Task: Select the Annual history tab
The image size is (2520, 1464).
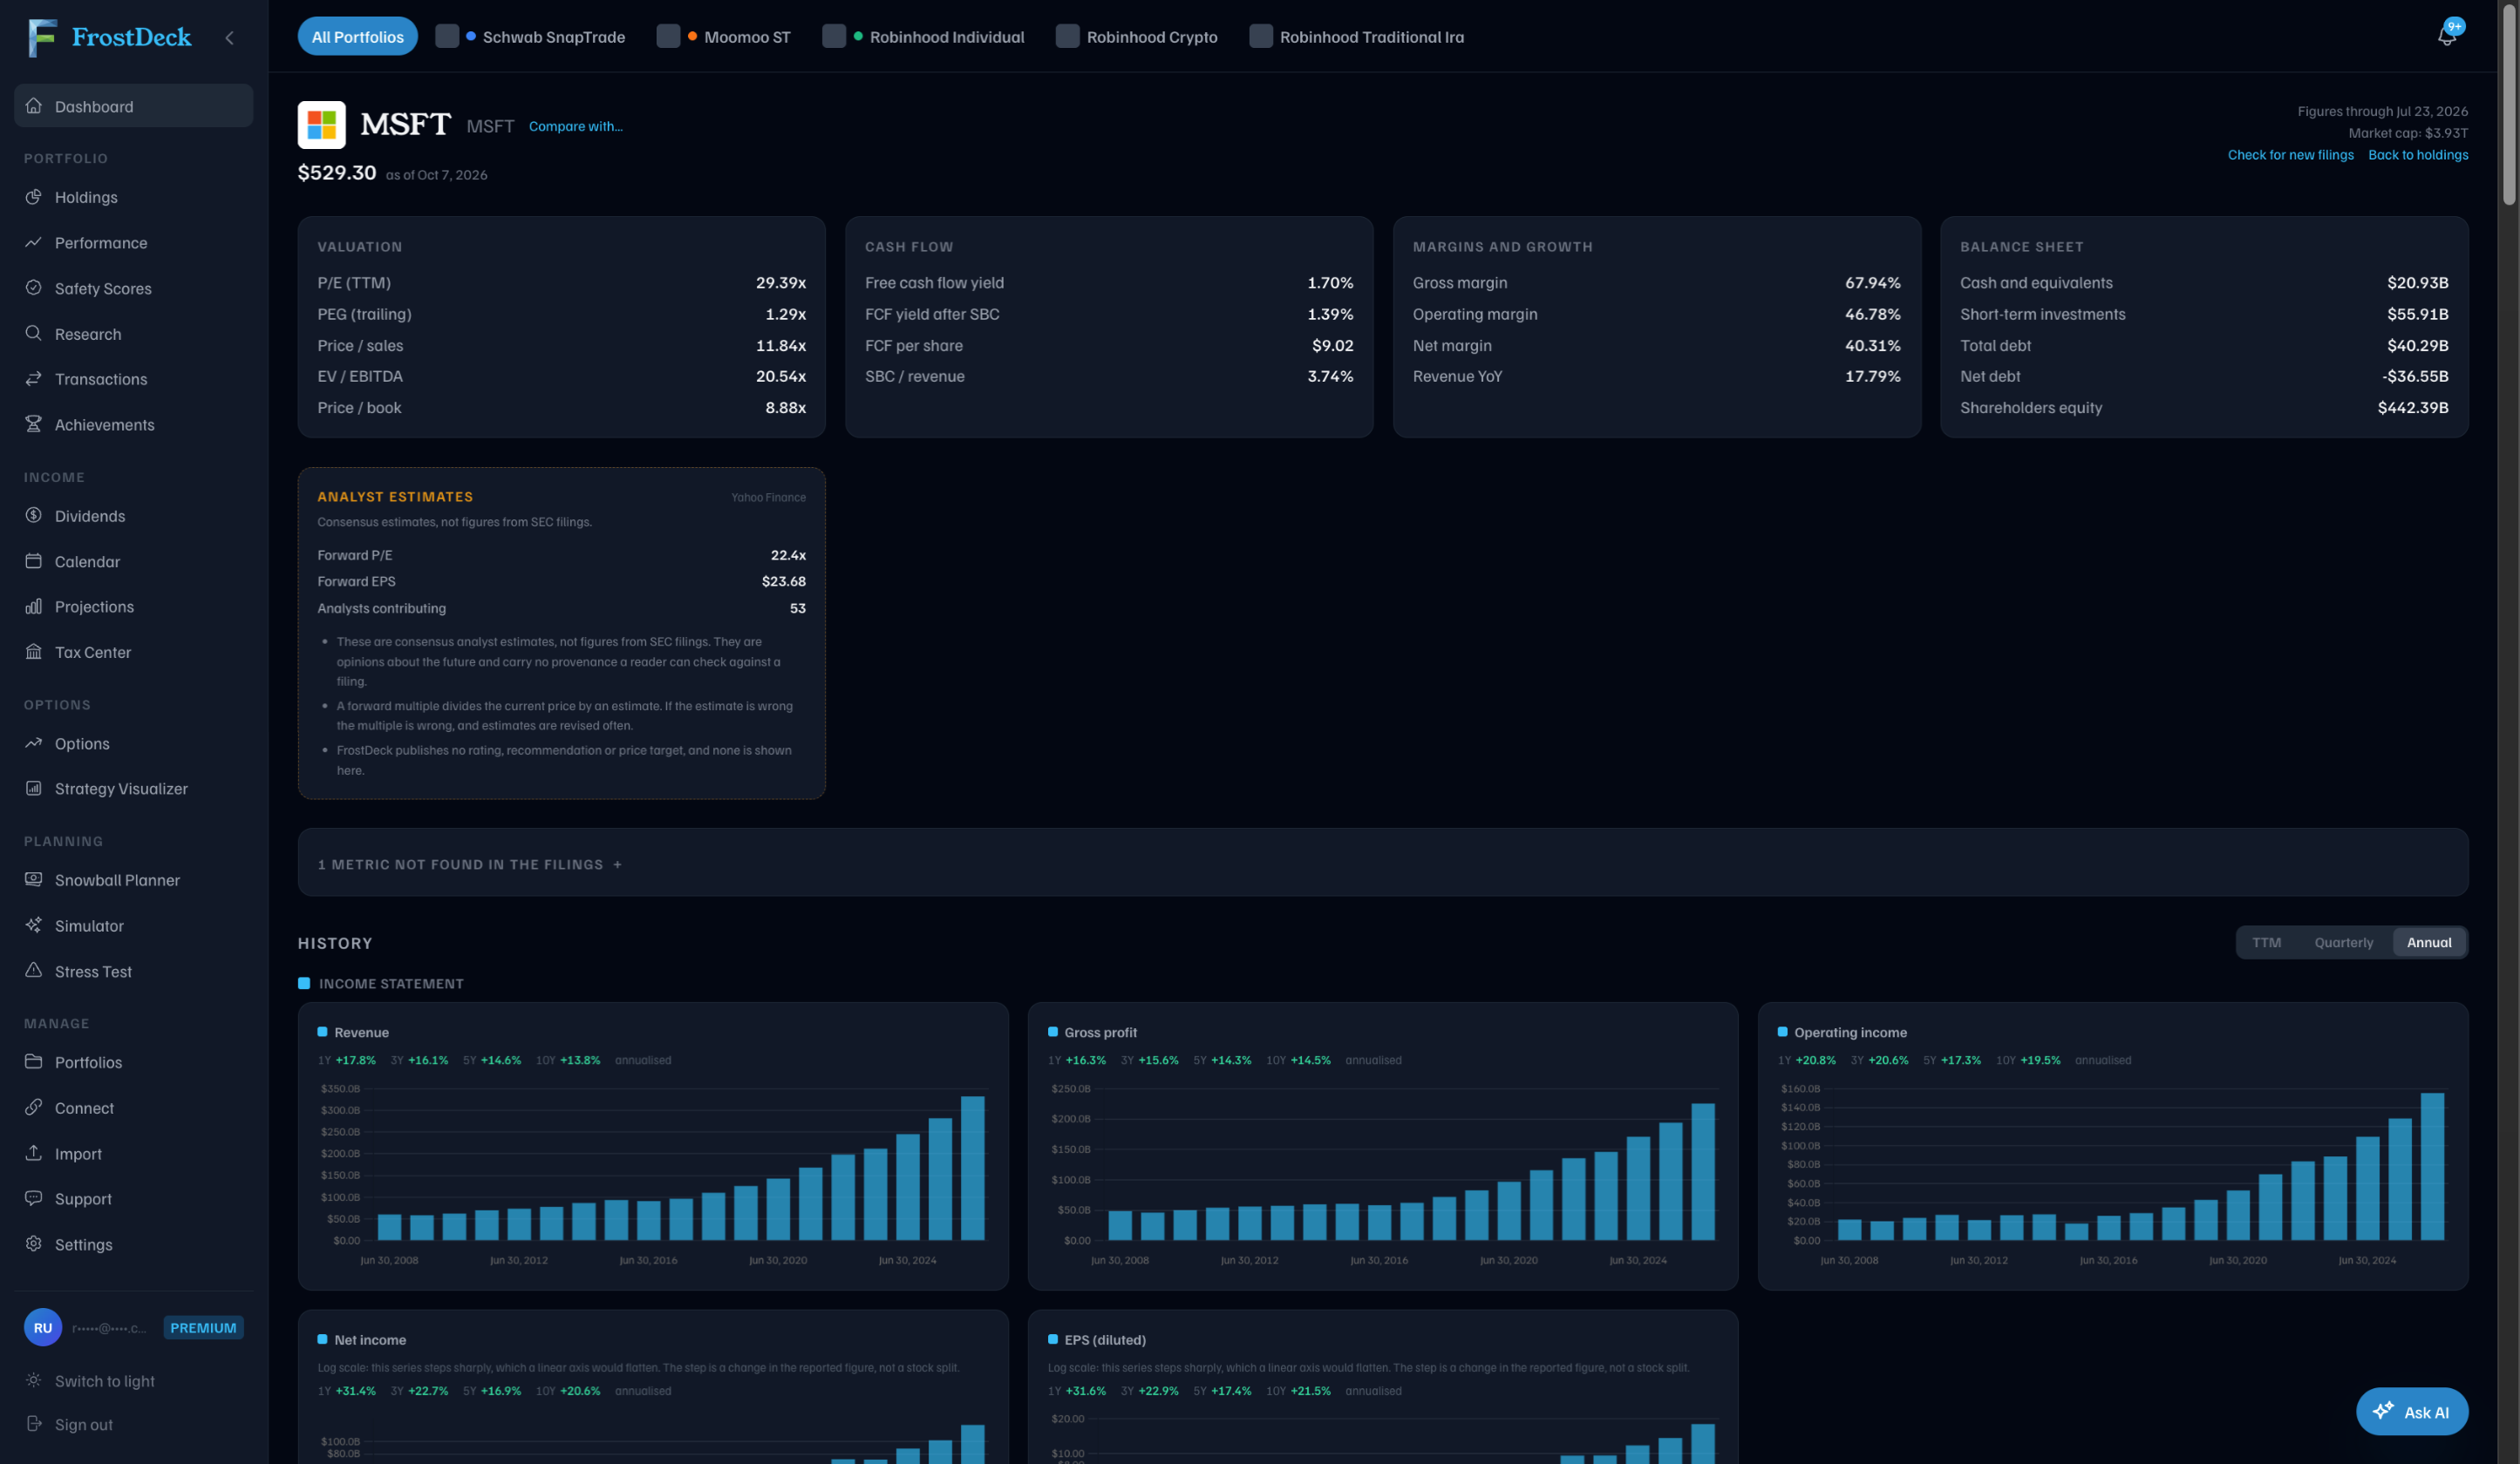Action: pos(2429,942)
